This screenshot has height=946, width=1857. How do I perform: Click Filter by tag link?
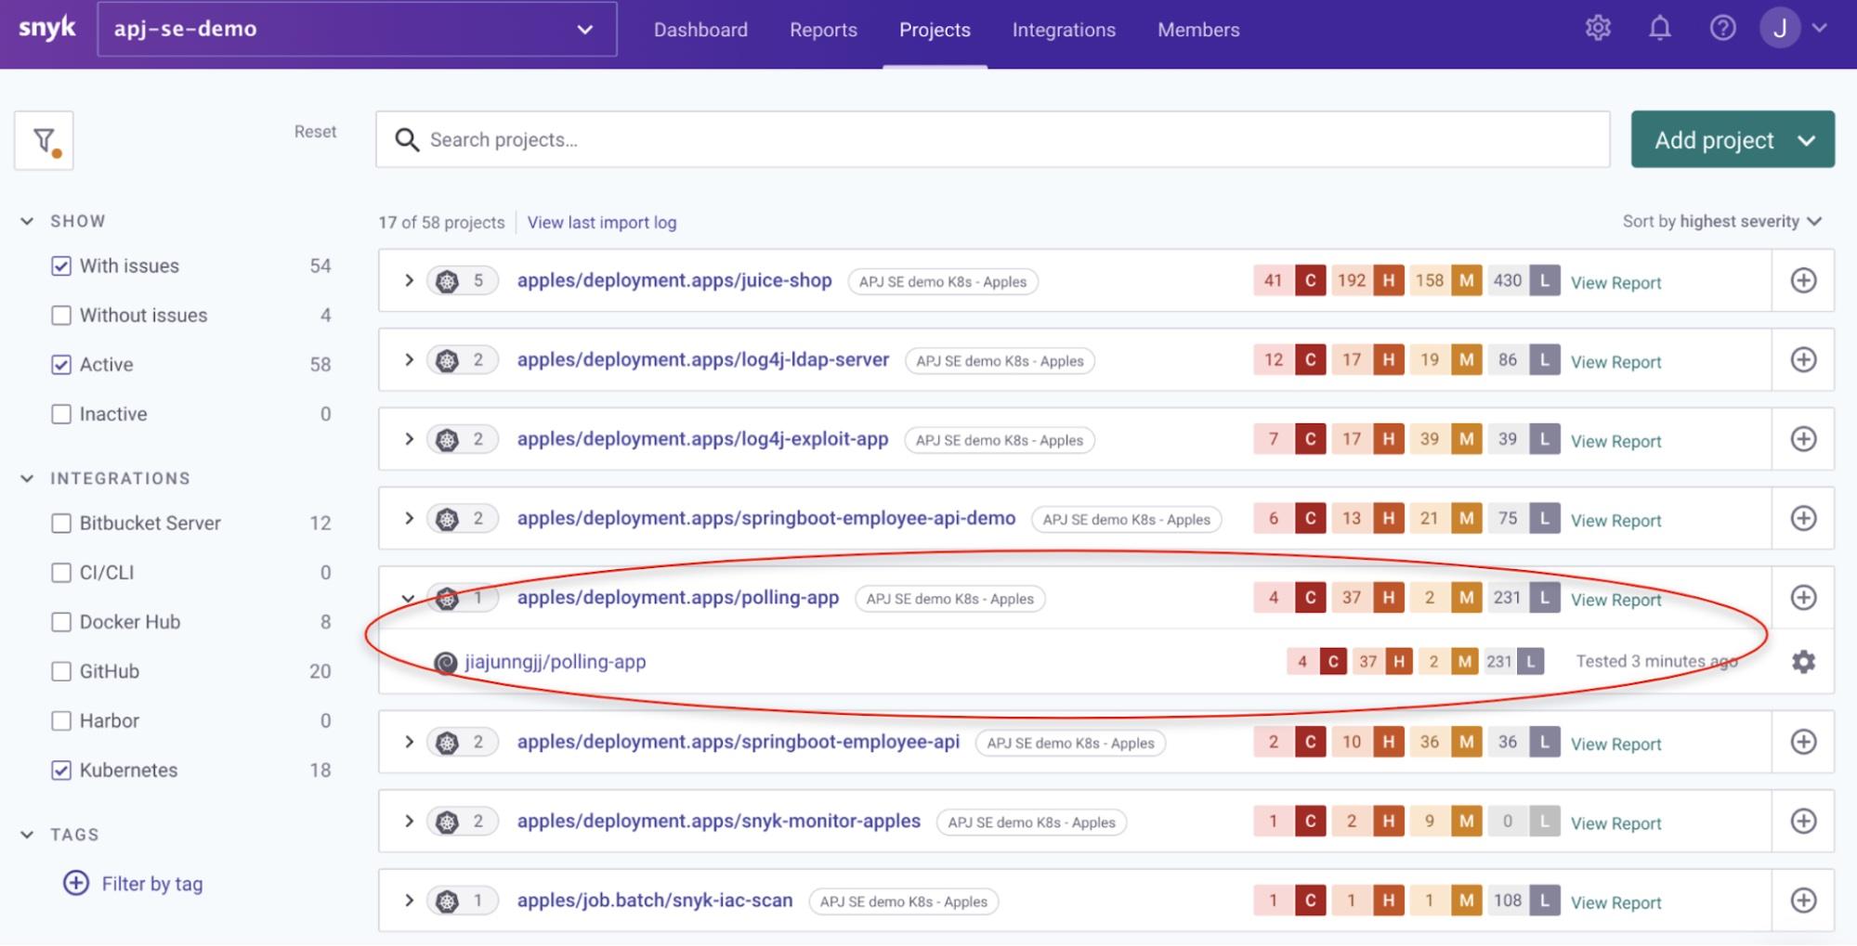coord(152,884)
